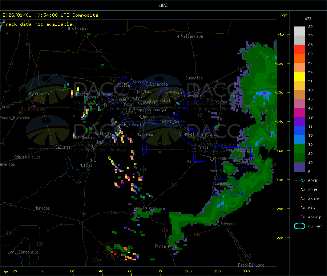
Task: Click the 'km' unit label at top right
Action: 284,15
